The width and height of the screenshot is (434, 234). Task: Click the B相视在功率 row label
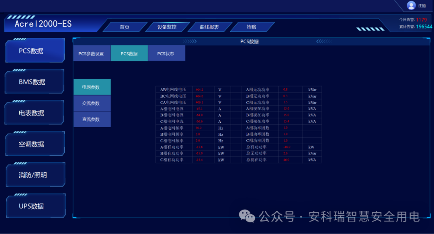258,115
